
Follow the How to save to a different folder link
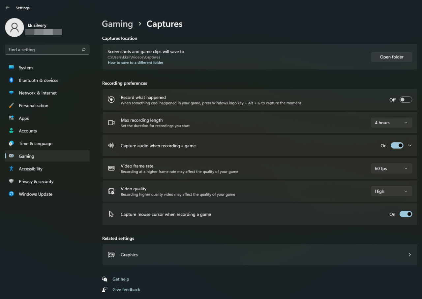(136, 62)
